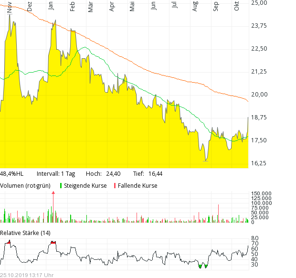Click the 16,25 price axis label
This screenshot has height=278, width=296.
[259, 163]
